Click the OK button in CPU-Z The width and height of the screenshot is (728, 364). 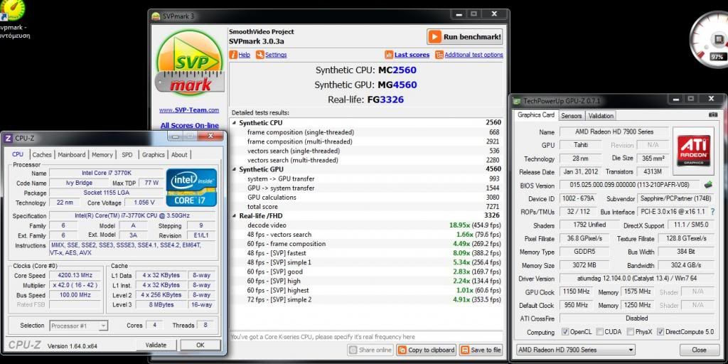tap(200, 345)
